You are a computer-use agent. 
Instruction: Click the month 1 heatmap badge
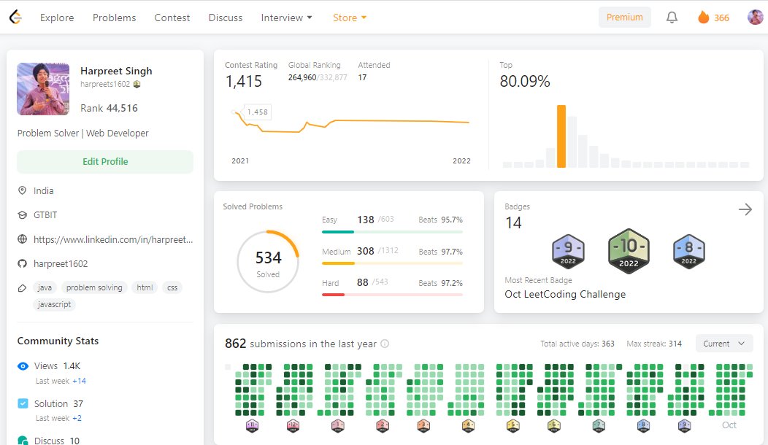(338, 425)
